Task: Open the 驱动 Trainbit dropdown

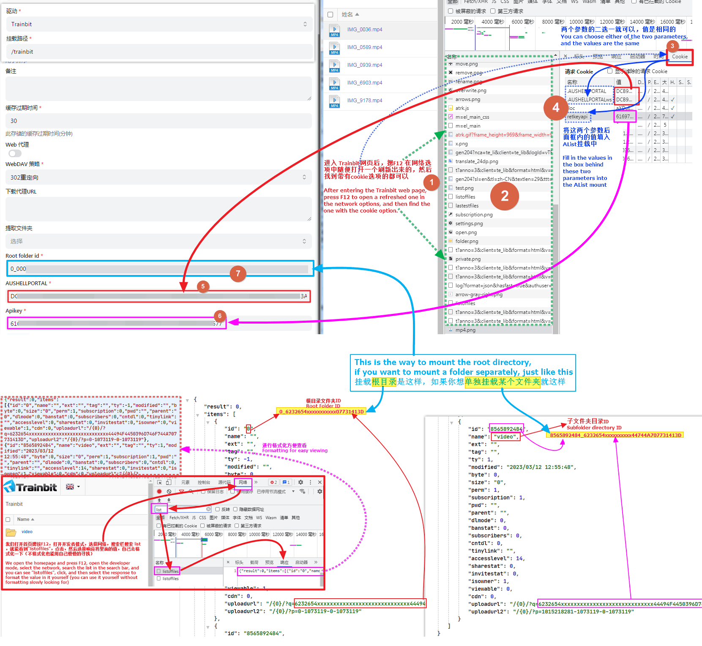Action: (159, 24)
